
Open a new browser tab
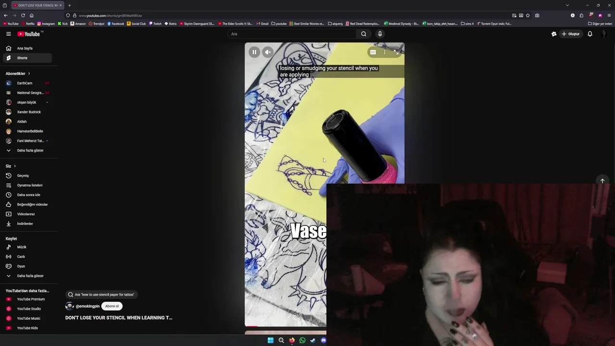tap(69, 5)
